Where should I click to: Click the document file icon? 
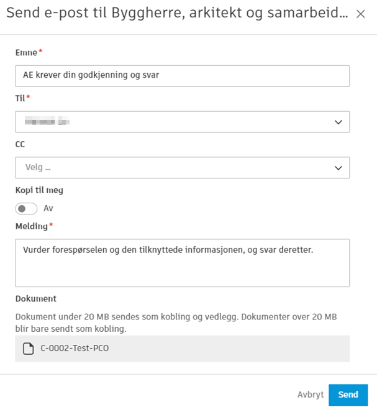tap(28, 349)
